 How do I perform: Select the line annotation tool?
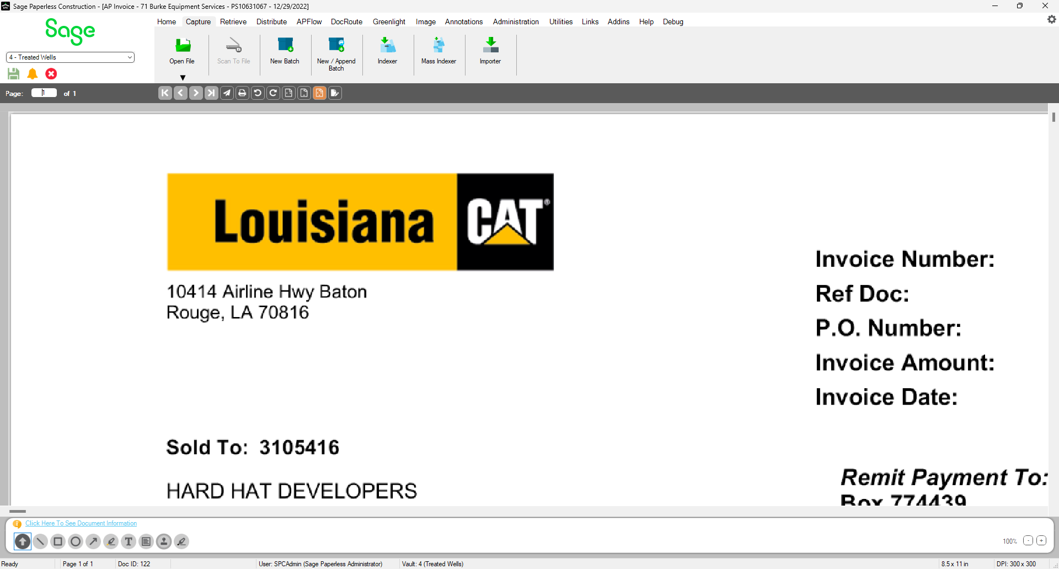click(x=40, y=541)
